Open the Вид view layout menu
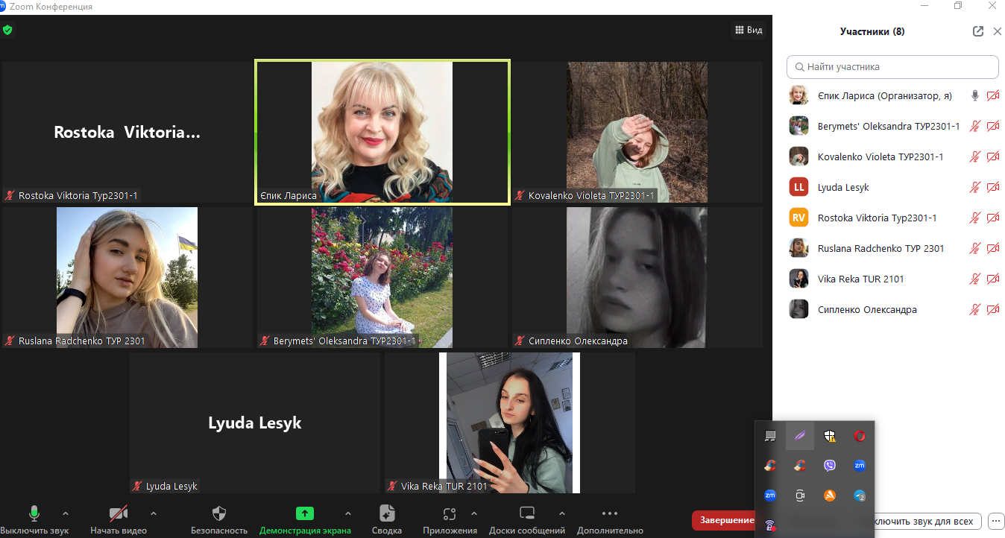Screen dimensions: 1005x538 749,31
